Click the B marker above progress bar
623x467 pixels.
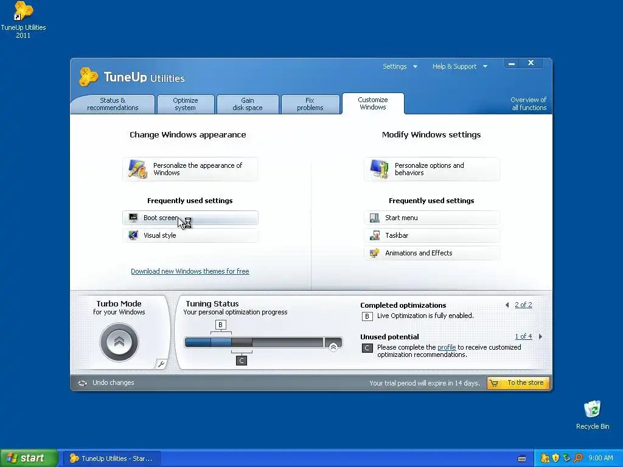click(220, 325)
